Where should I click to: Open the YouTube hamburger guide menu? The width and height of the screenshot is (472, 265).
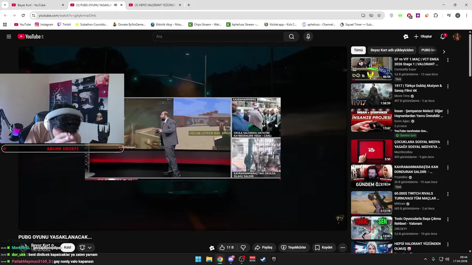(9, 36)
